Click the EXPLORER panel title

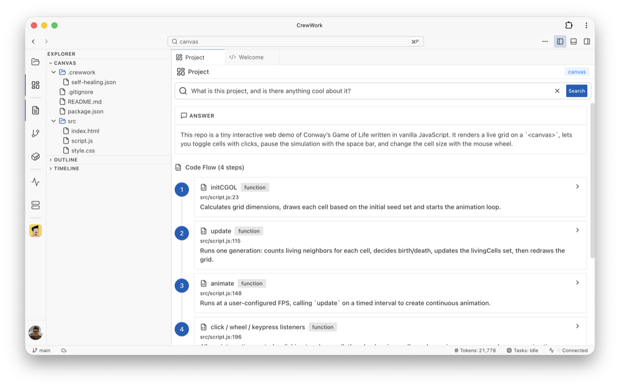[61, 54]
